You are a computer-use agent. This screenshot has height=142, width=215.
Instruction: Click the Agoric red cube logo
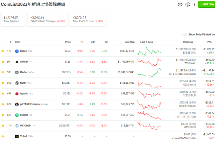pyautogui.click(x=17, y=94)
